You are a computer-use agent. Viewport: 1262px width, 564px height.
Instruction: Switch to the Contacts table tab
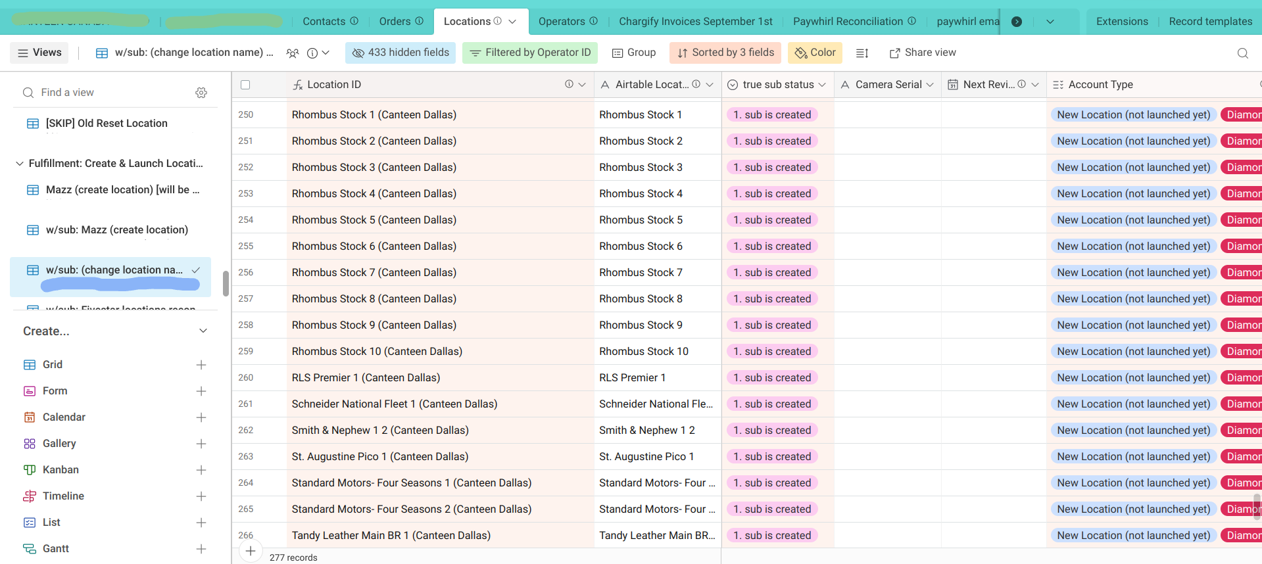pos(330,22)
